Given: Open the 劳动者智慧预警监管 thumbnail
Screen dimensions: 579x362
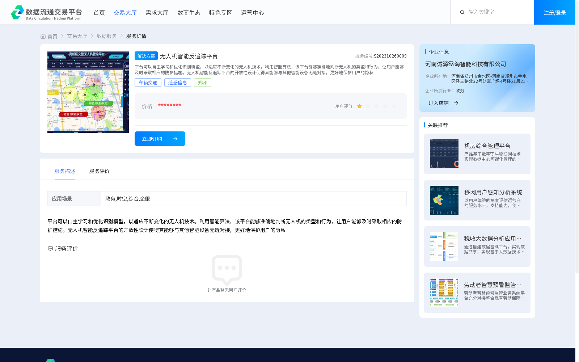Looking at the screenshot, I should [x=444, y=293].
